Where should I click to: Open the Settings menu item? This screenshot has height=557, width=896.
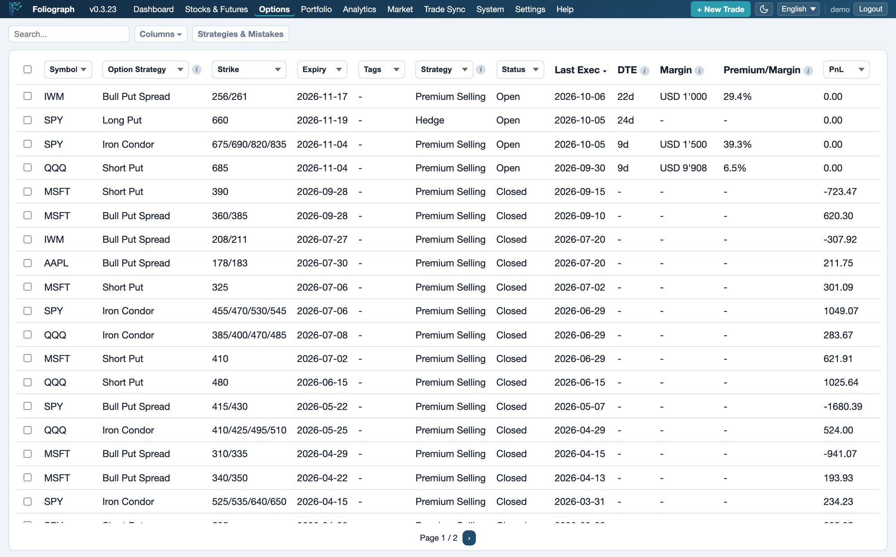pyautogui.click(x=530, y=9)
